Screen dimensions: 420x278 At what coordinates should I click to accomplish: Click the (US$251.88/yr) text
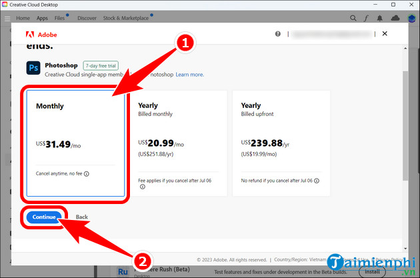tap(155, 154)
